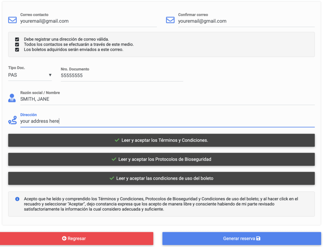
Task: Click the 'Acepto que he leído y comprendido' paragraph
Action: tap(161, 204)
